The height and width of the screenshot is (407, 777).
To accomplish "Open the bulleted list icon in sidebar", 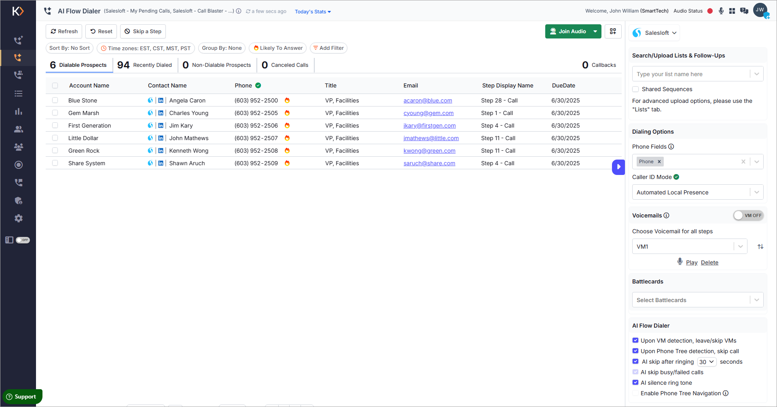I will 18,94.
